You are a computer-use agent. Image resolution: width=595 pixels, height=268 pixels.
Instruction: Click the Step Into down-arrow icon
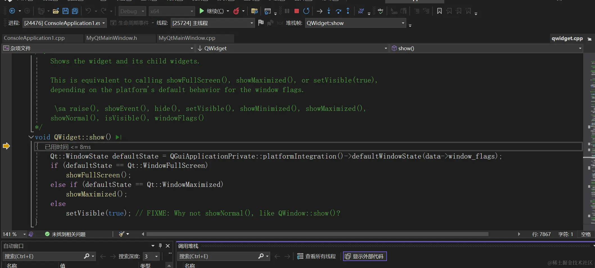(329, 11)
